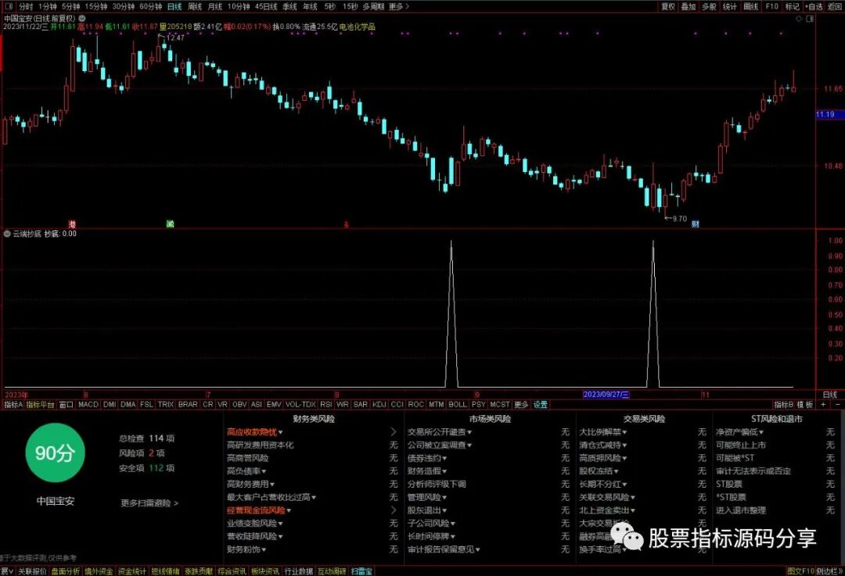Select the BOLL indicator
Image resolution: width=845 pixels, height=576 pixels.
pos(458,404)
